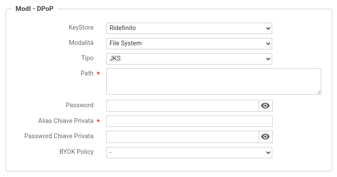Click the Modalità field label

tap(81, 43)
